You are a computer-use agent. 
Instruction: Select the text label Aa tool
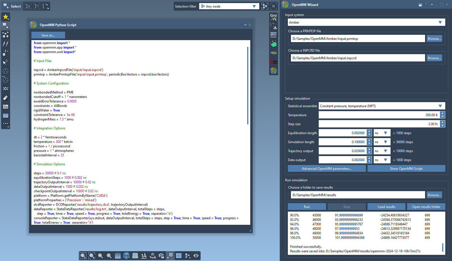(x=6, y=107)
